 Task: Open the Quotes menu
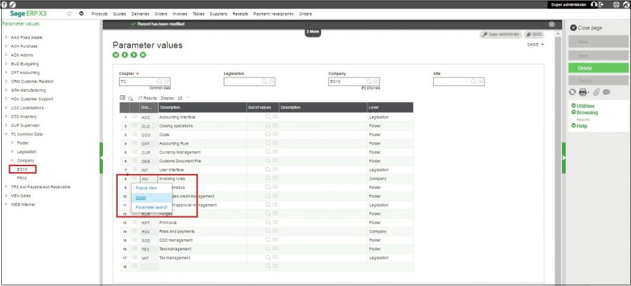point(120,14)
